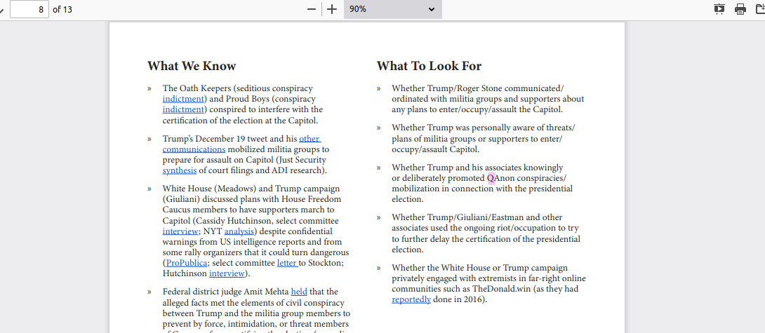
Task: Print the PDF document
Action: click(740, 9)
